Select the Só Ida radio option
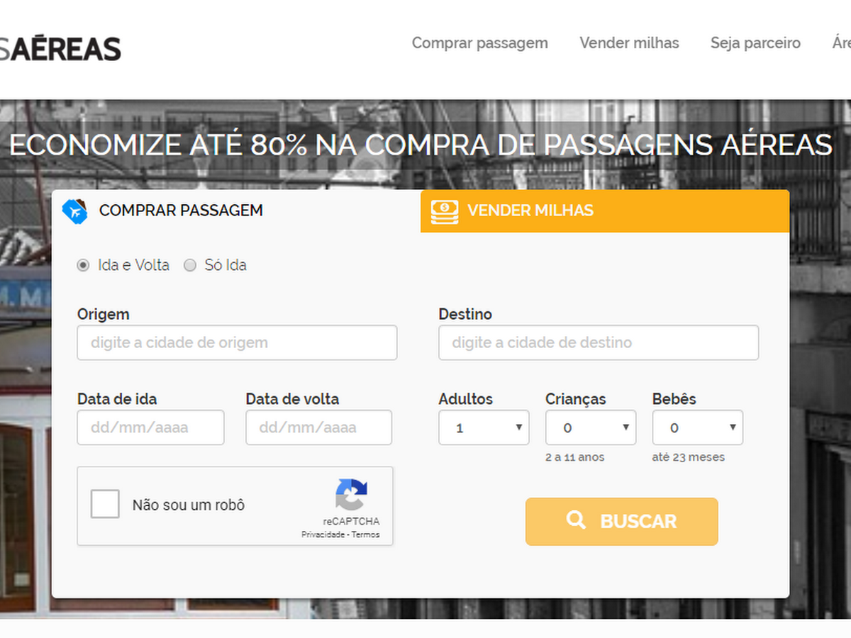Screen dimensions: 851x638 click(x=189, y=266)
